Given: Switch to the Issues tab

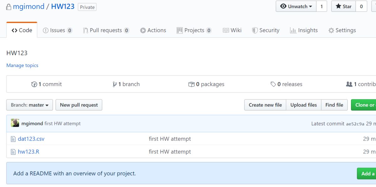Looking at the screenshot, I should (58, 30).
